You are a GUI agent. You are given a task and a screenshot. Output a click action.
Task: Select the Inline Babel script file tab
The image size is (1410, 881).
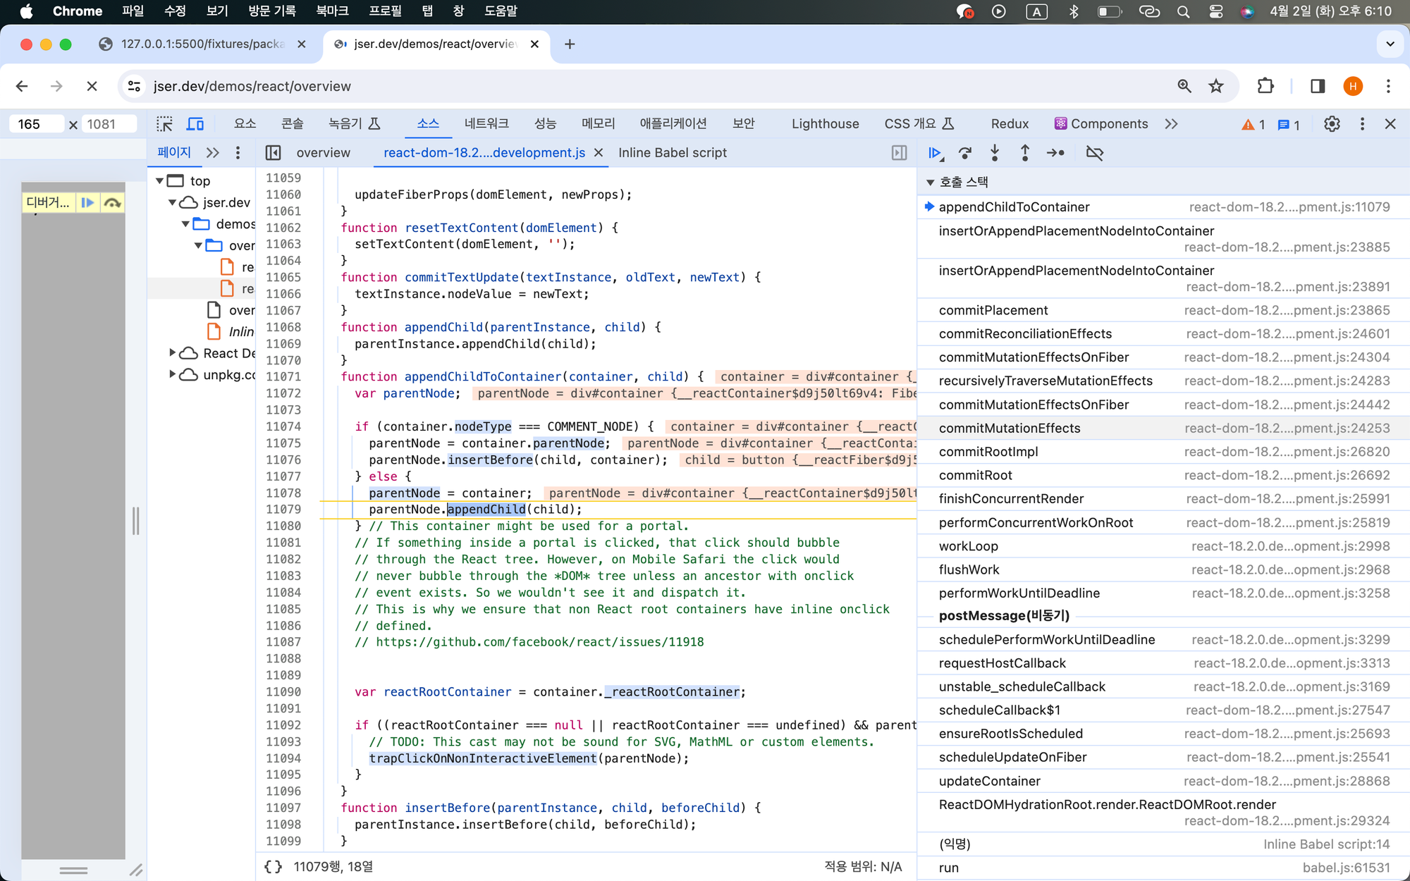(x=673, y=153)
